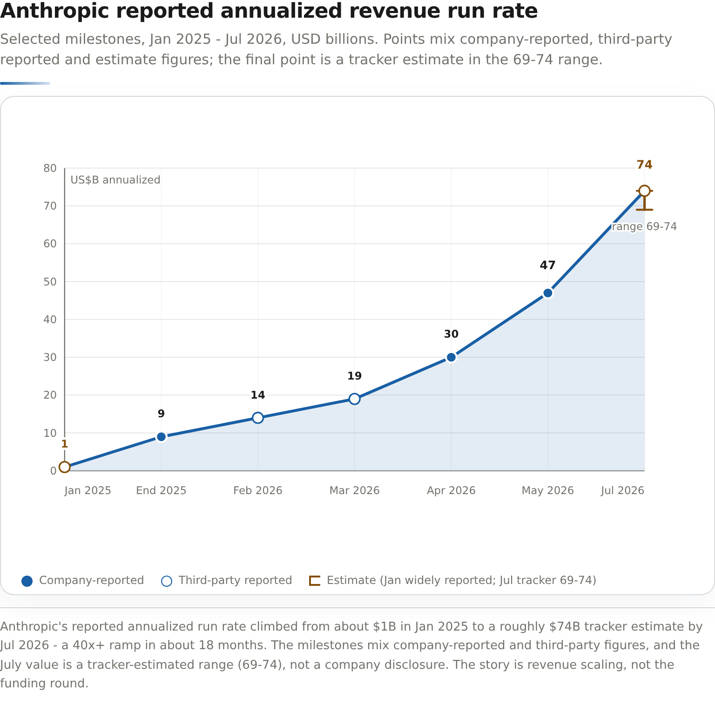
Task: Click the chart title "Anthropic reported annualized revenue run rate"
Action: [x=269, y=11]
